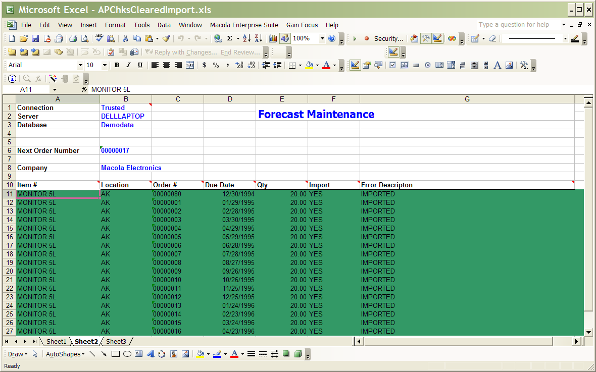Viewport: 596px width, 372px height.
Task: Toggle Bold formatting
Action: click(117, 65)
